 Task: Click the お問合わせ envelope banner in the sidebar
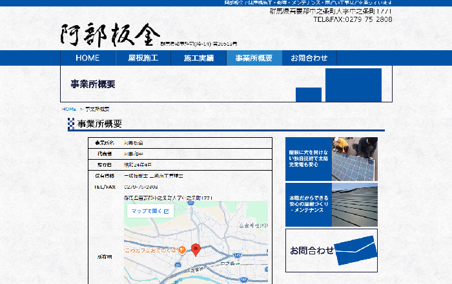(331, 251)
